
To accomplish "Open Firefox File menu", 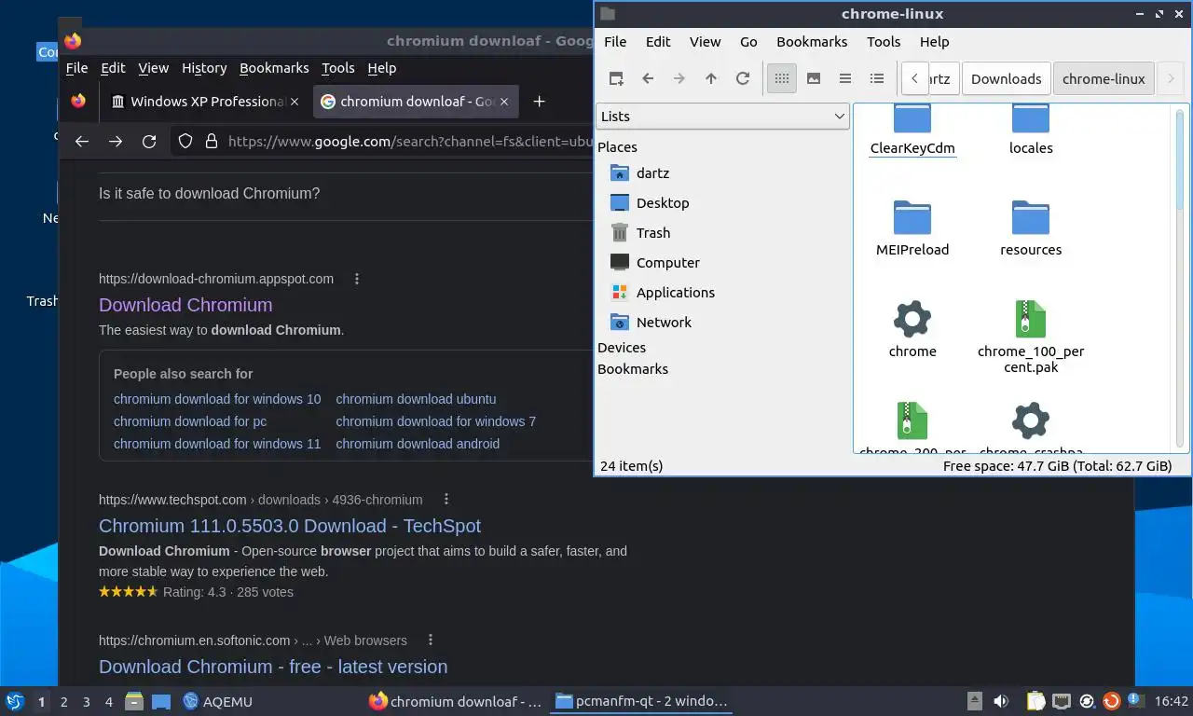I will pos(76,67).
